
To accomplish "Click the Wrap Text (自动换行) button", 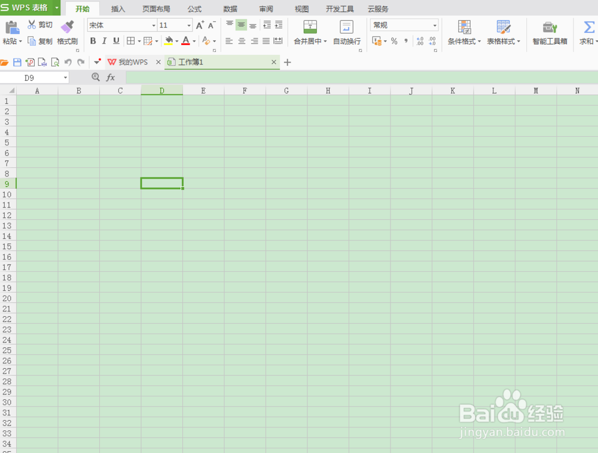I will [x=347, y=32].
